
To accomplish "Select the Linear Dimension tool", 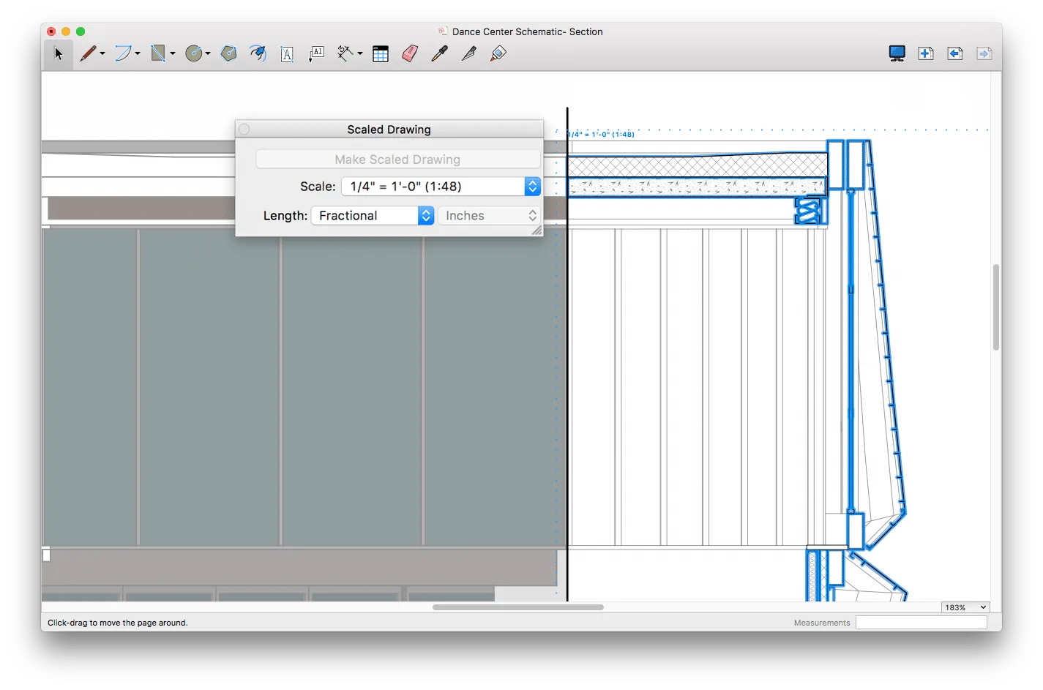I will coord(345,53).
